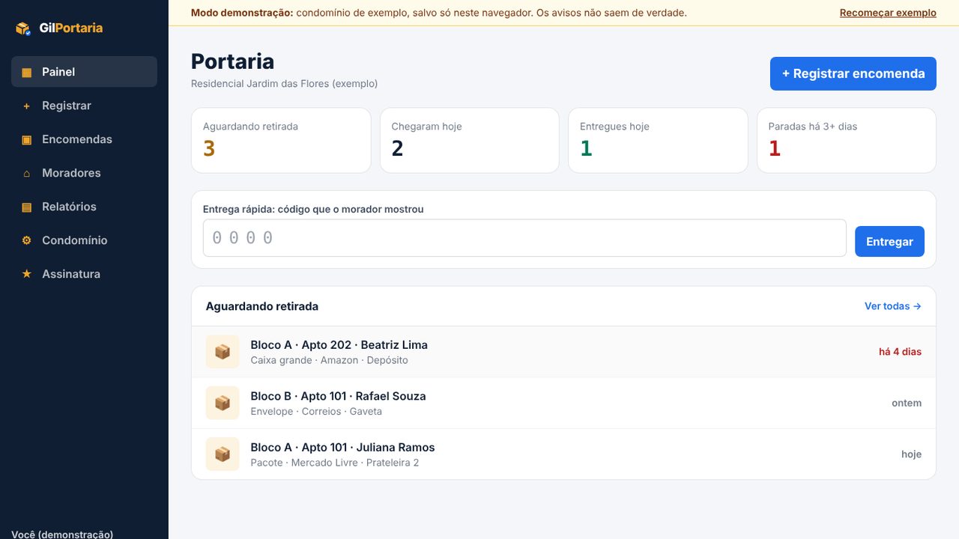Click 'Caixa grande · Amazon · Depósito' details
Viewport: 959px width, 539px height.
(x=330, y=360)
